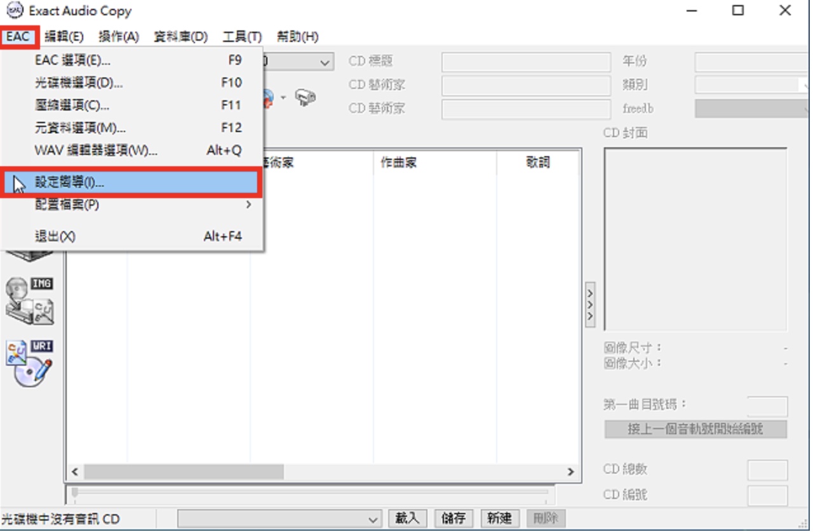The height and width of the screenshot is (532, 813).
Task: Choose WAV 編輯器選項(W)... menu entry
Action: point(133,150)
